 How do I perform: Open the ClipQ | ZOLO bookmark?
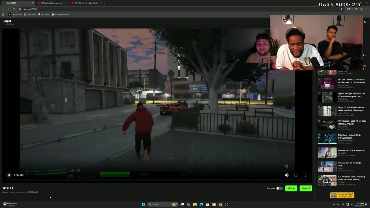15,14
